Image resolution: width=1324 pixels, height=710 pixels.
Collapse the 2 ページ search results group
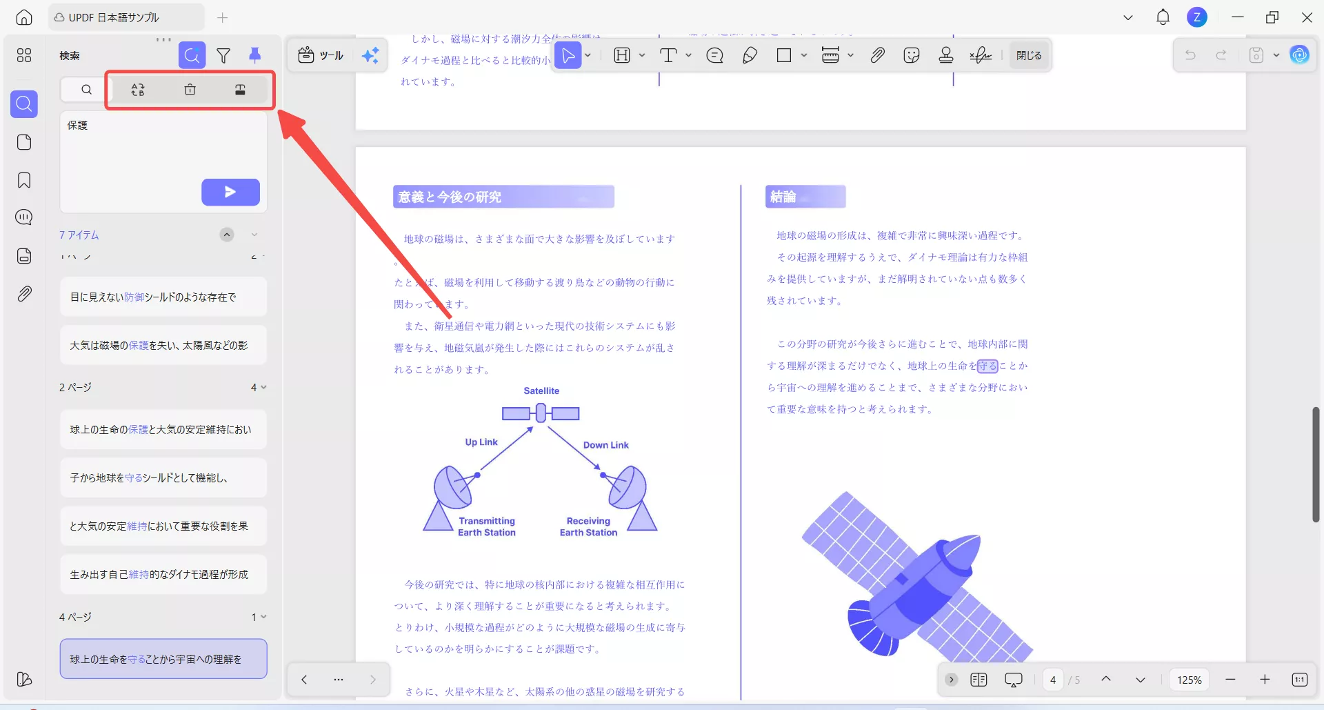(x=265, y=387)
